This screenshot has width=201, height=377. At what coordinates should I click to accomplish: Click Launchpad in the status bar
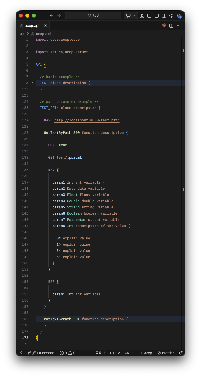coord(41,353)
